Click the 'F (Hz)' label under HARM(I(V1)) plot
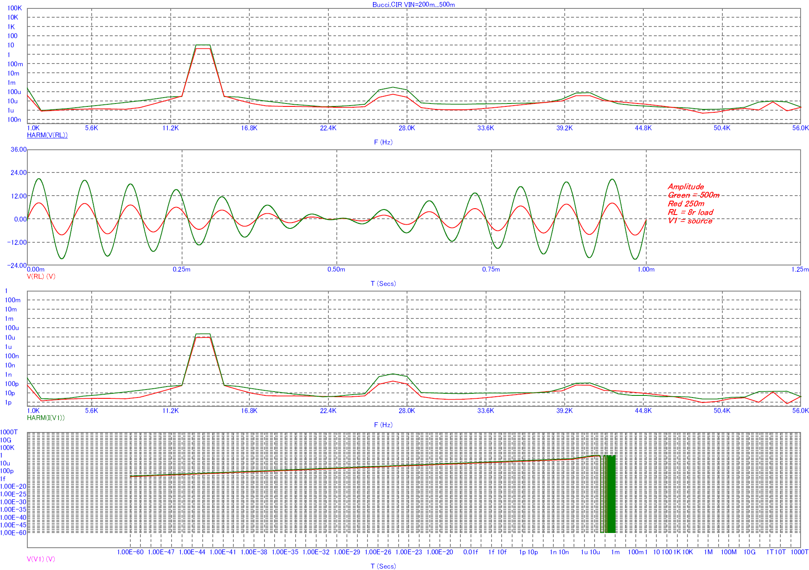The image size is (809, 570). (383, 425)
